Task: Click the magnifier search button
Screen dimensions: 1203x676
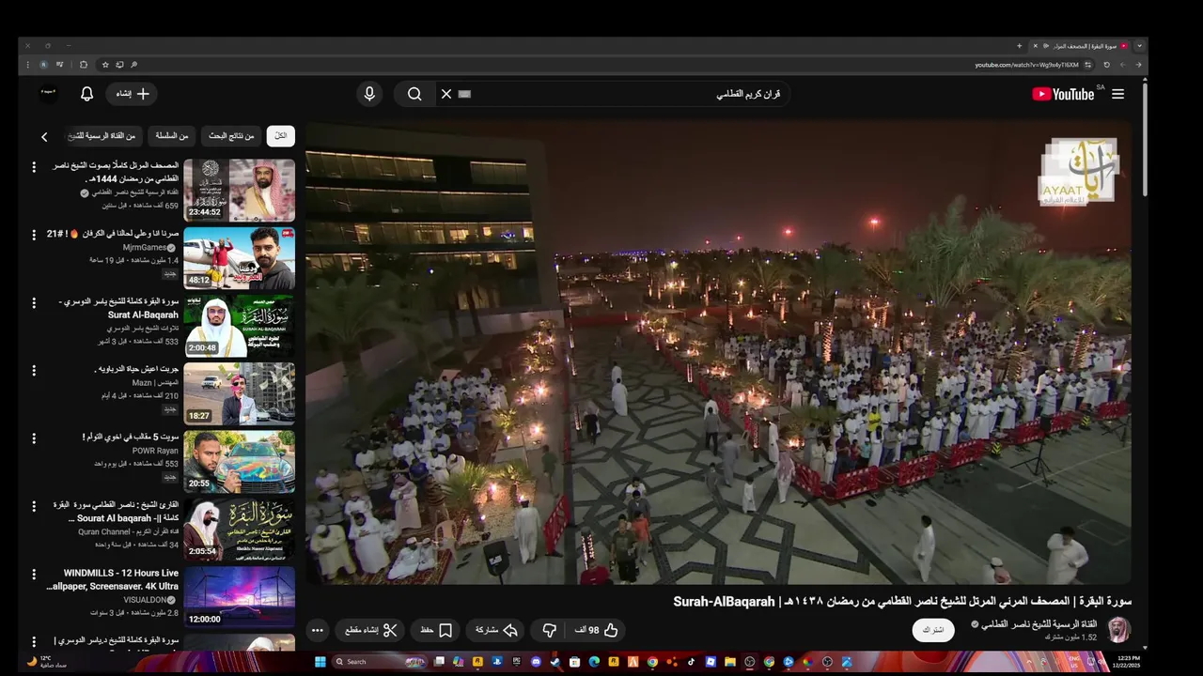Action: [414, 94]
